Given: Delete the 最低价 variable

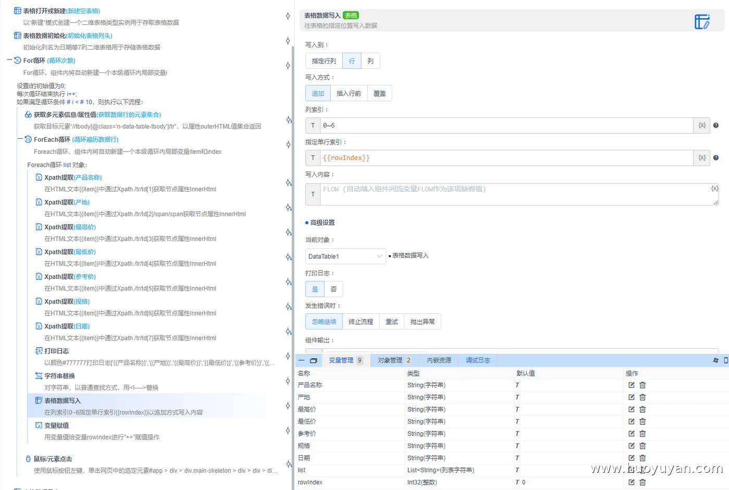Looking at the screenshot, I should pyautogui.click(x=643, y=421).
